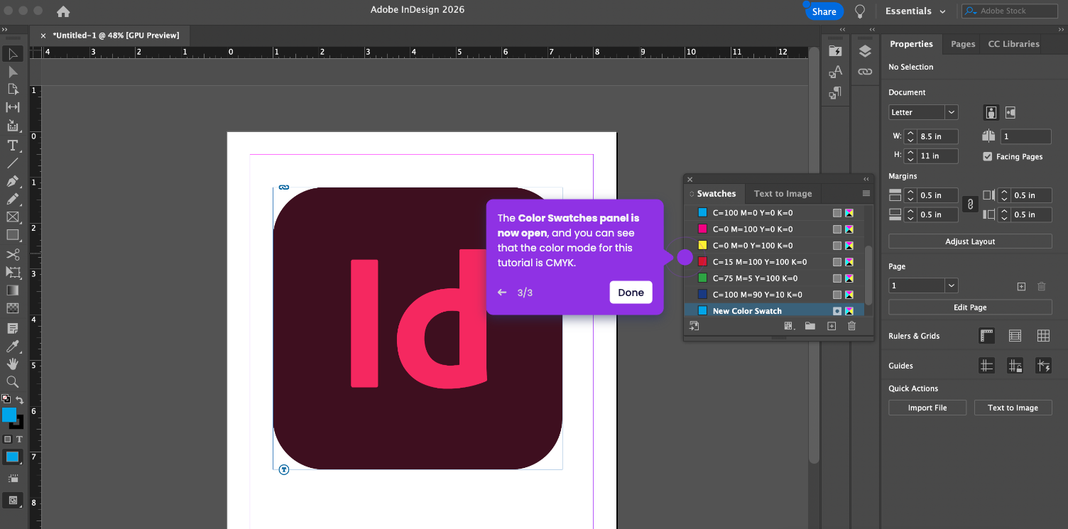Screen dimensions: 1068x529
Task: Click new color group folder icon
Action: point(810,326)
